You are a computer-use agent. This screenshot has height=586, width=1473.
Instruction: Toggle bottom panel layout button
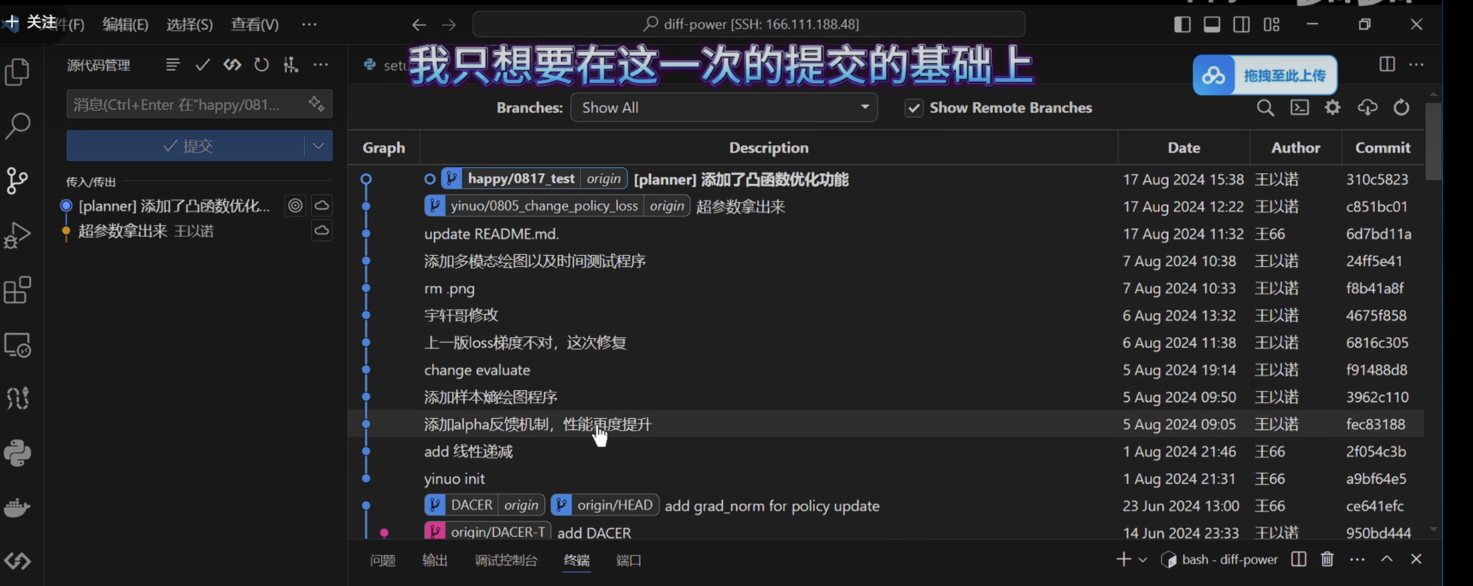coord(1212,25)
